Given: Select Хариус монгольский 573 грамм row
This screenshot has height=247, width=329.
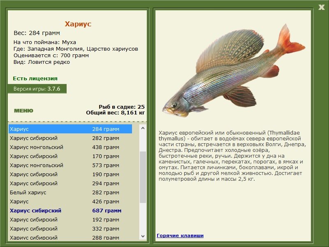Looking at the screenshot, I should click(x=70, y=165).
